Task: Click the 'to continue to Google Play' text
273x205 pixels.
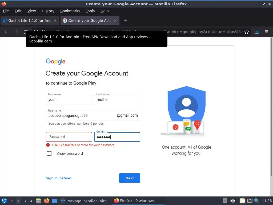Action: [71, 83]
